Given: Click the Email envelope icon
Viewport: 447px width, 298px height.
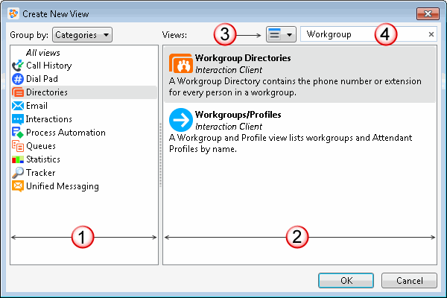Looking at the screenshot, I should (18, 106).
